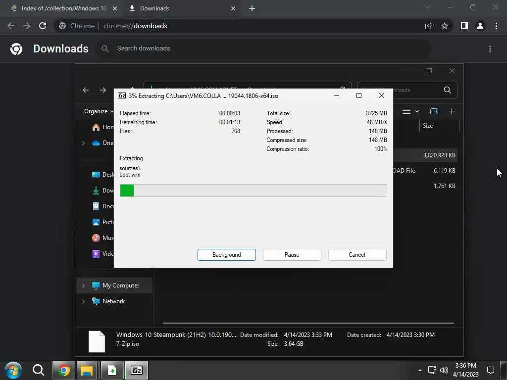This screenshot has height=380, width=507.
Task: Open taskbar document with green arrow icon
Action: click(112, 370)
